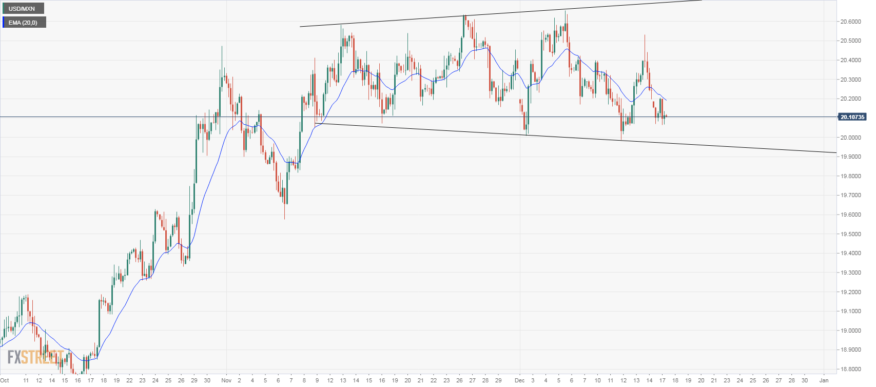Click the 18.8000 price axis label
The image size is (876, 387).
[850, 369]
